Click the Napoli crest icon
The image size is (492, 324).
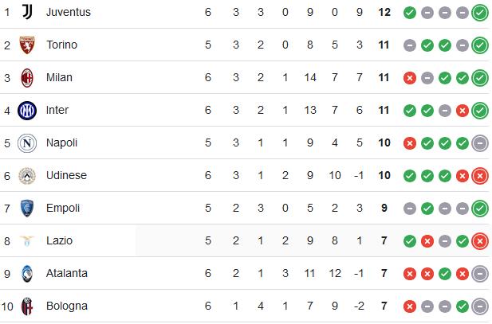coord(27,143)
